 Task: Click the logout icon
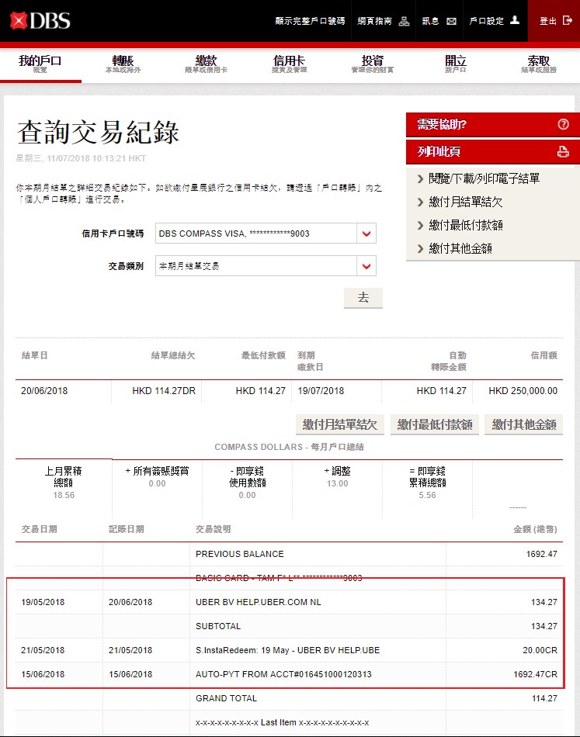point(568,21)
